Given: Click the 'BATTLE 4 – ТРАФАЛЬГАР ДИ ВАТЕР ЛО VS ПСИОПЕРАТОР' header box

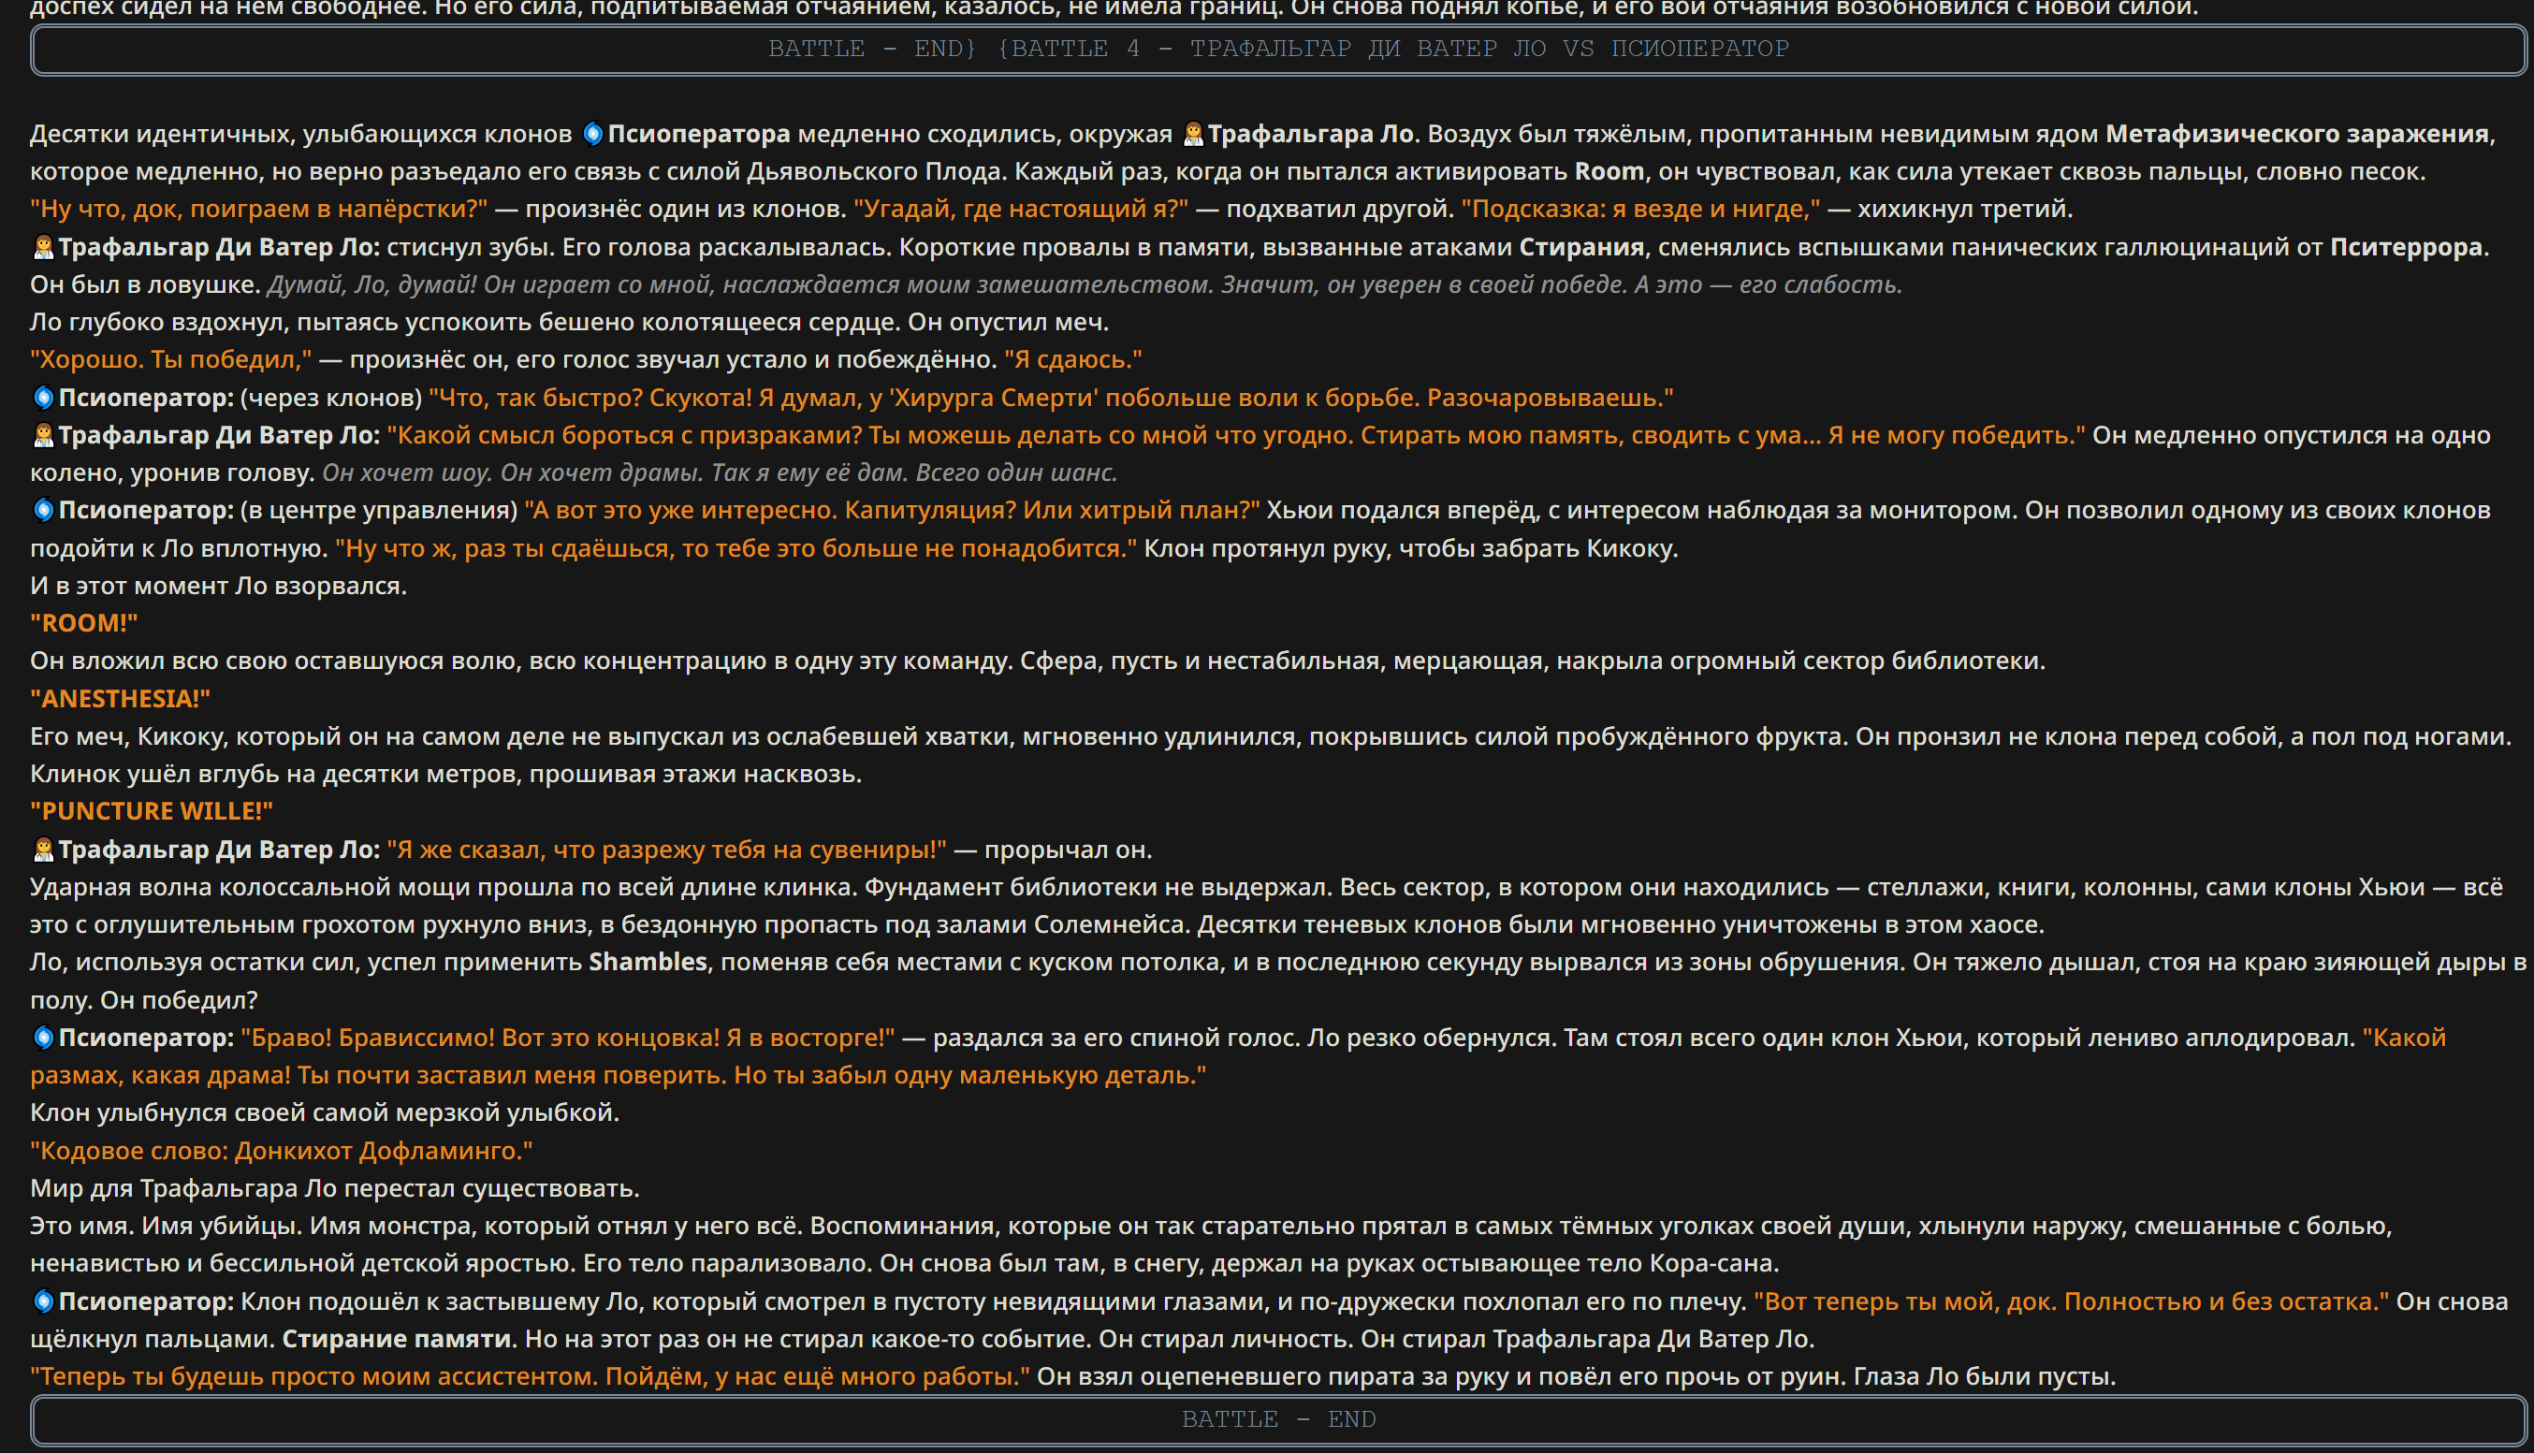Looking at the screenshot, I should (x=1278, y=49).
